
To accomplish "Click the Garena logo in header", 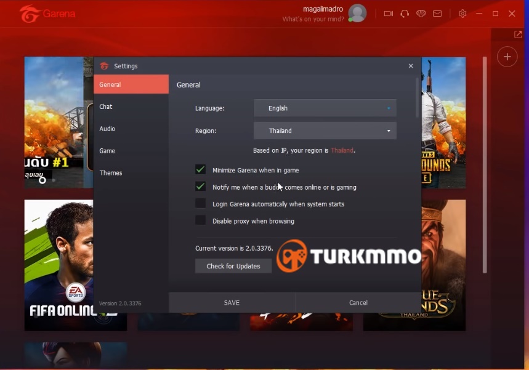I will coord(47,14).
